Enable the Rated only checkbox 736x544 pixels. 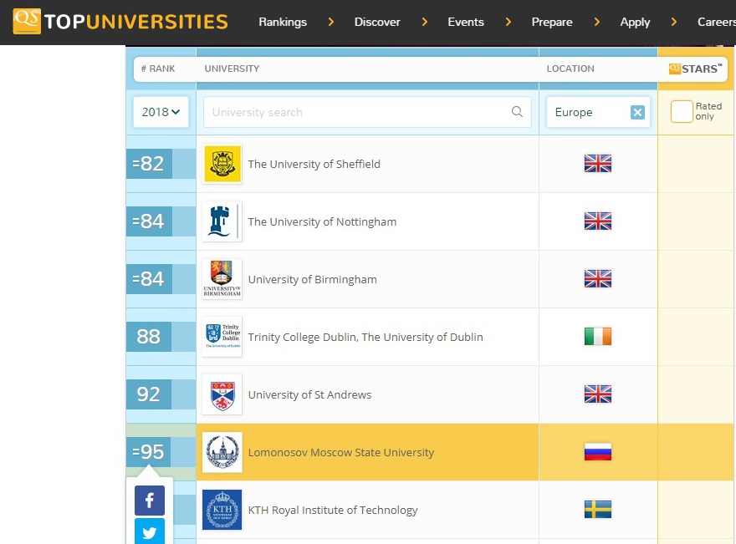[682, 111]
